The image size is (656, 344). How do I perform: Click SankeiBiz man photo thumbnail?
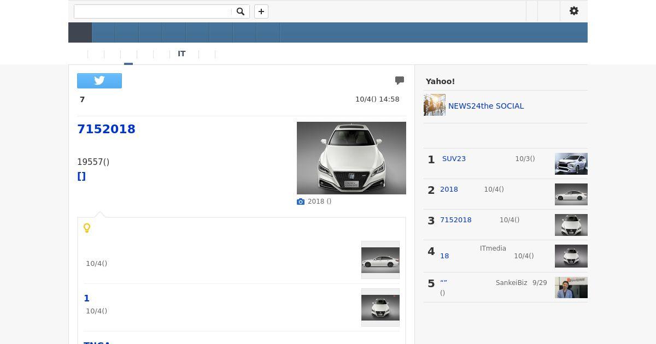[571, 288]
